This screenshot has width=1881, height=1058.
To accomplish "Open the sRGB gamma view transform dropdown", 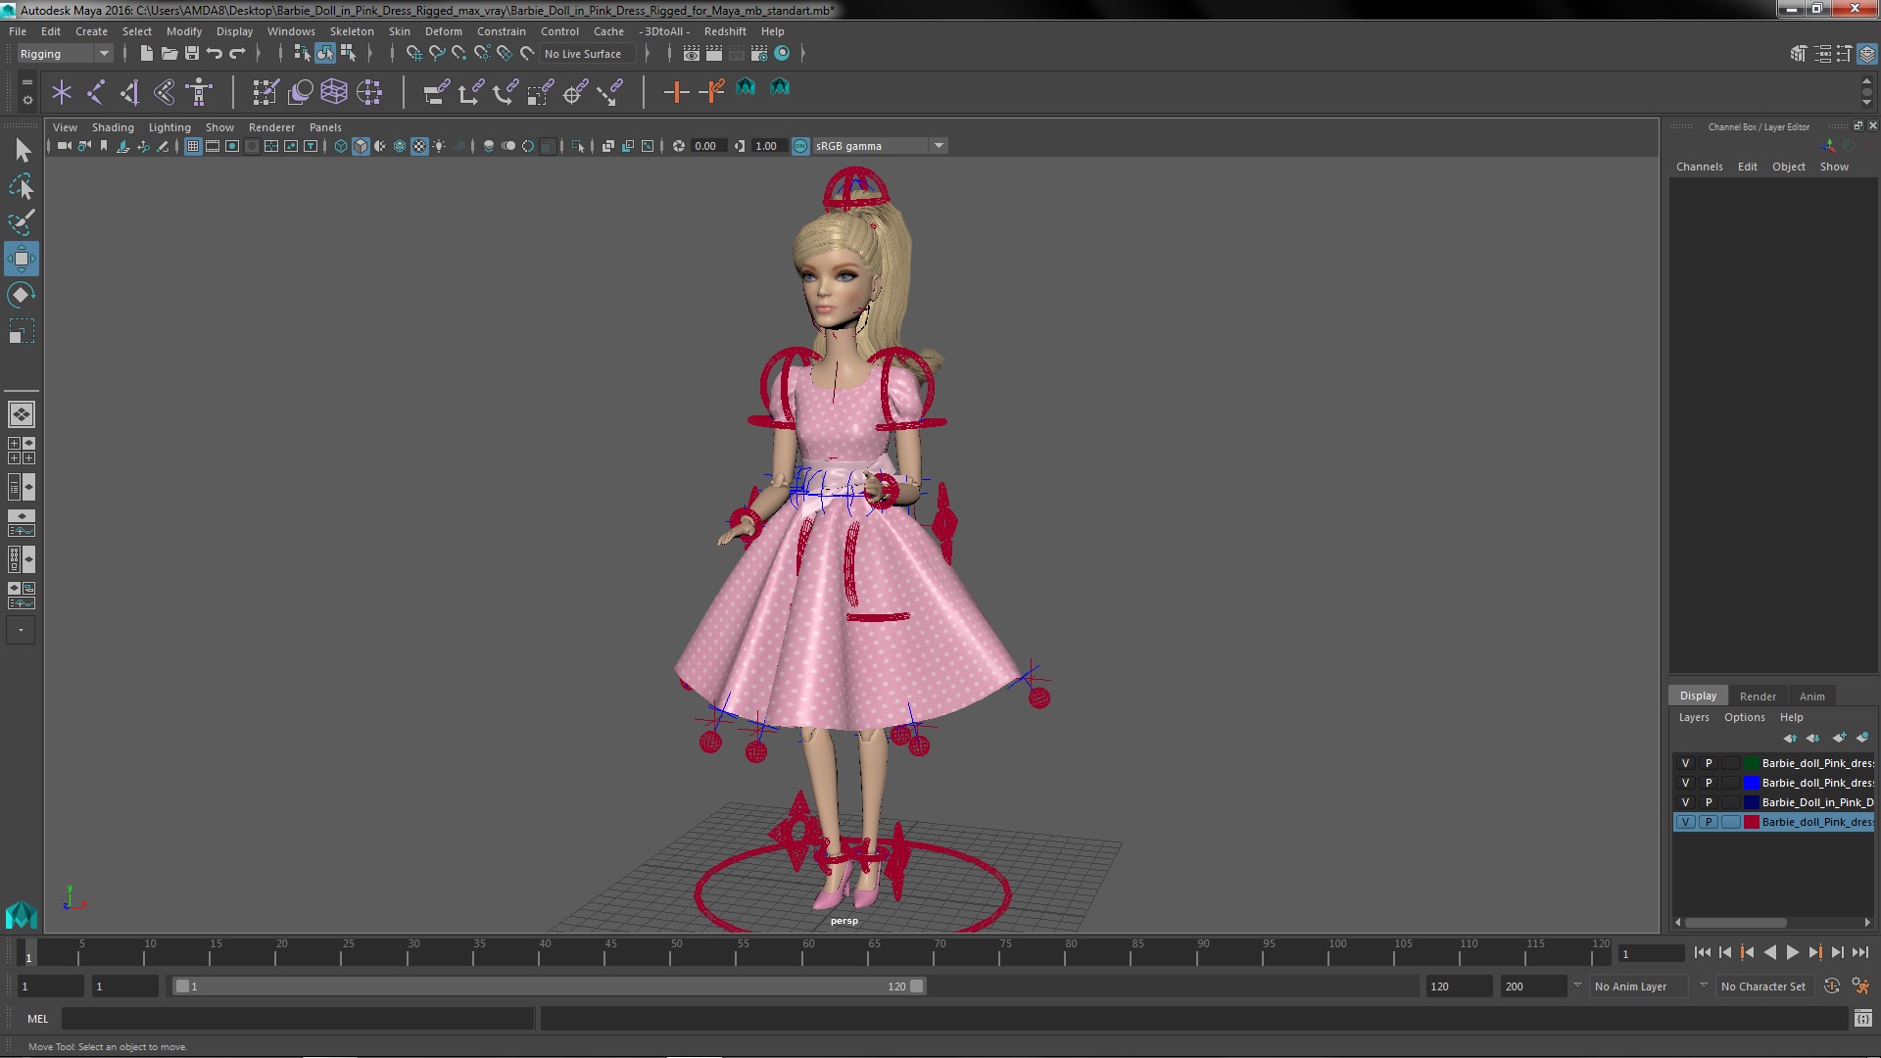I will click(880, 146).
